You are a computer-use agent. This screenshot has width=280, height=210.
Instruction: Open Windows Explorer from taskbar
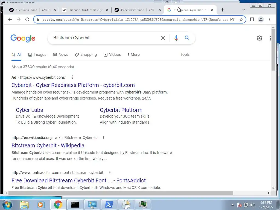click(x=24, y=205)
